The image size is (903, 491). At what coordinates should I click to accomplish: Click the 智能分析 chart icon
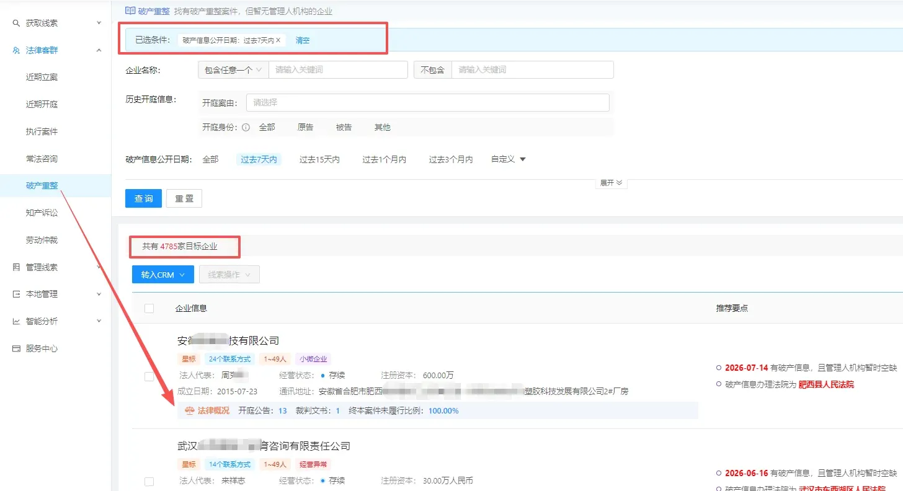(x=16, y=321)
